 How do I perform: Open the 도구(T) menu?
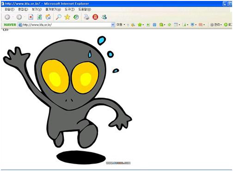coord(69,9)
